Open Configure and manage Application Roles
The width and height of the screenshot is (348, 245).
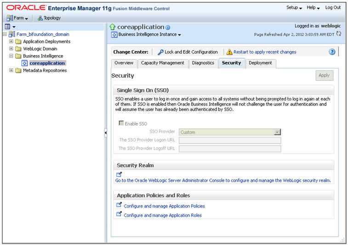(163, 215)
